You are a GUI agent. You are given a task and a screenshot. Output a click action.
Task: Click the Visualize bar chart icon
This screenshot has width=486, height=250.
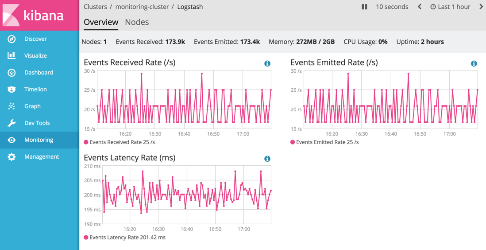(x=12, y=55)
